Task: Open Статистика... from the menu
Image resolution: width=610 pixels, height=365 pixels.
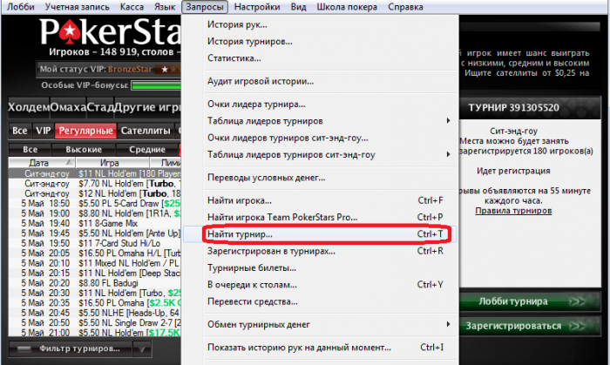Action: pos(320,57)
